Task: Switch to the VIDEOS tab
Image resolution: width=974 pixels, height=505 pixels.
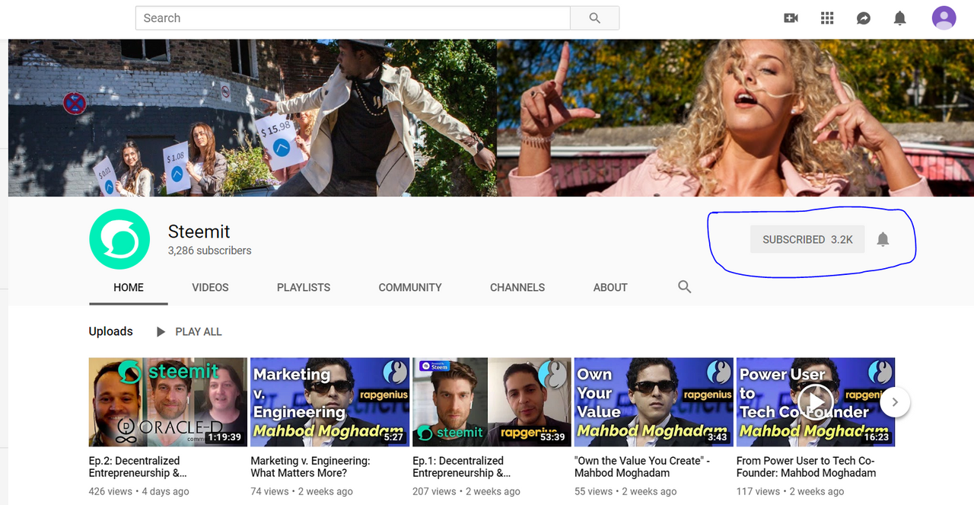Action: (210, 288)
